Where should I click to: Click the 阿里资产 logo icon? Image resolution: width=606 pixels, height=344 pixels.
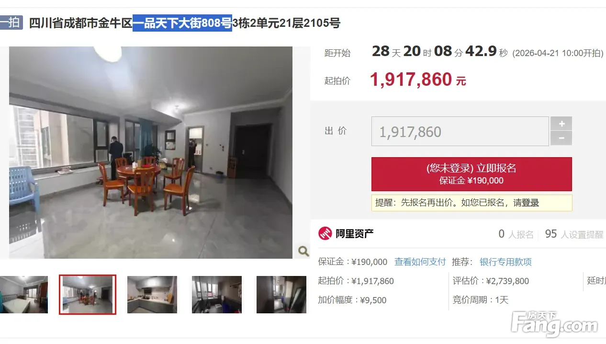coord(325,234)
